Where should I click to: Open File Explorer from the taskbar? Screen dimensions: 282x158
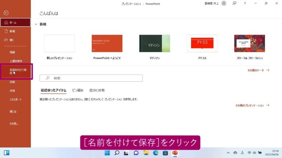pyautogui.click(x=146, y=153)
